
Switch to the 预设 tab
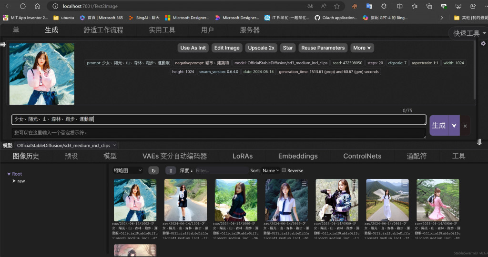(x=71, y=156)
